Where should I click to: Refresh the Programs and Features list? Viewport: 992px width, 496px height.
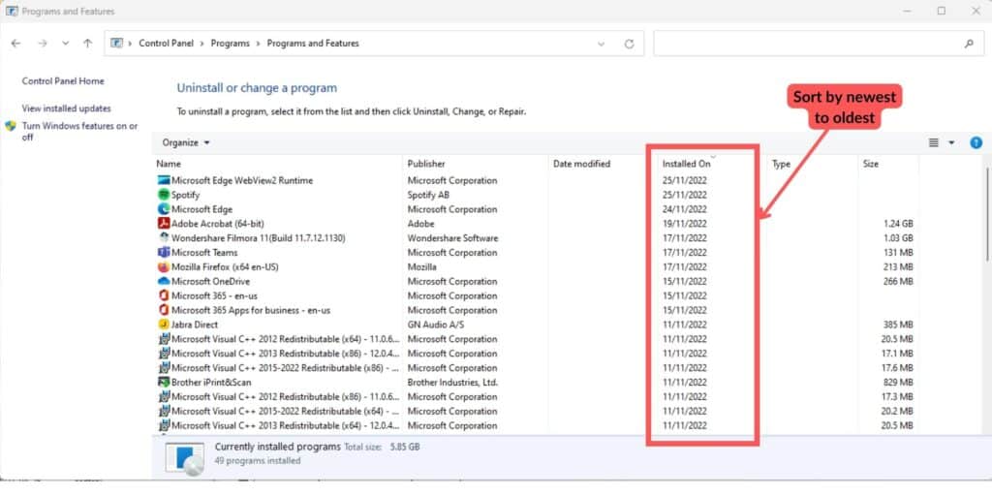(x=629, y=44)
